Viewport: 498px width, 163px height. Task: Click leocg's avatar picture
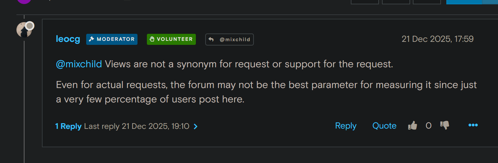pos(23,31)
